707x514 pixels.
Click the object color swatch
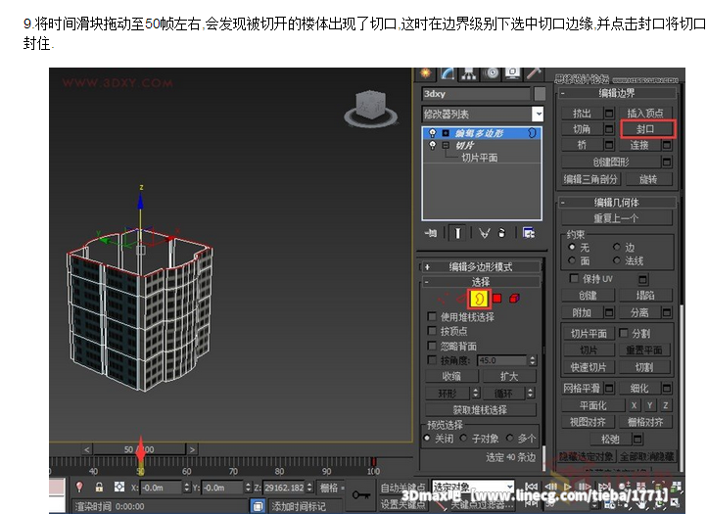tap(540, 94)
